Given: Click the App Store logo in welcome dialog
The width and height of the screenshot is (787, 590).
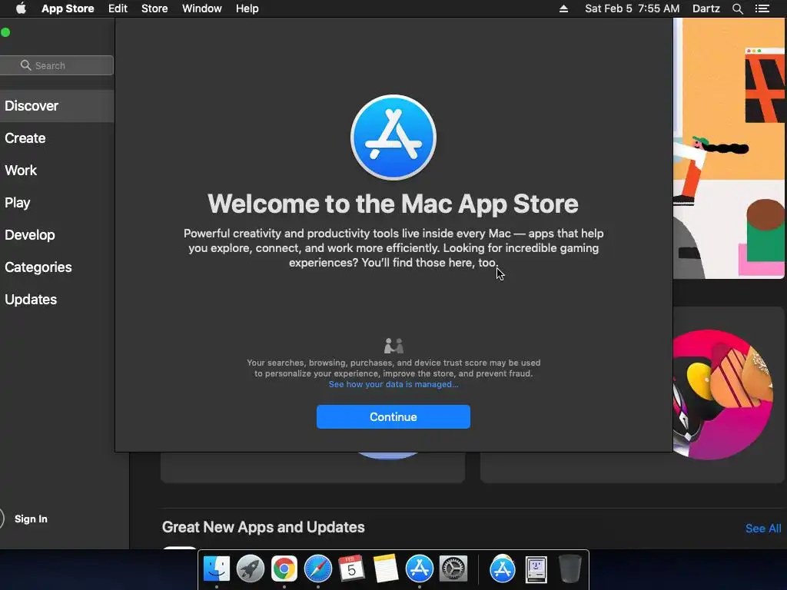Looking at the screenshot, I should pyautogui.click(x=393, y=137).
